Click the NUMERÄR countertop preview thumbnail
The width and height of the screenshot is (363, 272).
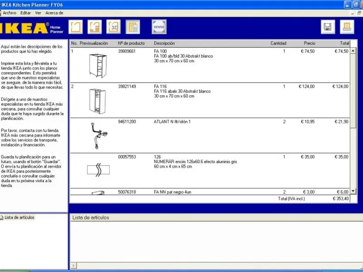coord(98,170)
